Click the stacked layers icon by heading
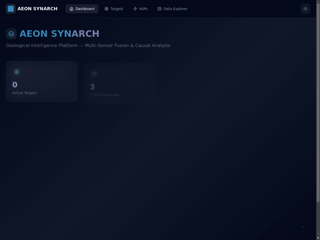 coord(11,34)
